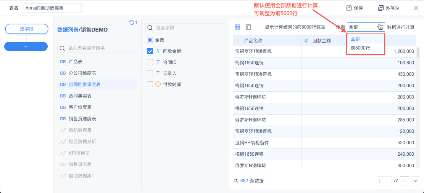
Task: Click the 数据列表 breadcrumb link
Action: coord(68,30)
